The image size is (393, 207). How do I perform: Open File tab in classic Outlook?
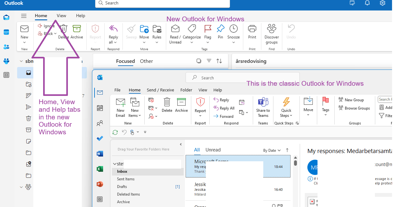pyautogui.click(x=117, y=90)
